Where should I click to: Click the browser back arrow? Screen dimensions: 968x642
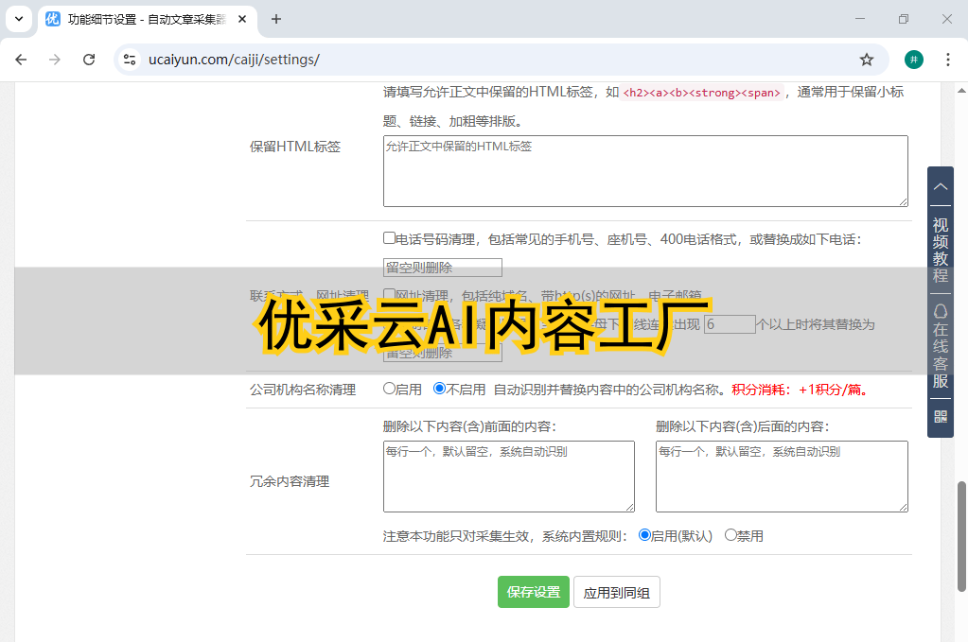21,60
